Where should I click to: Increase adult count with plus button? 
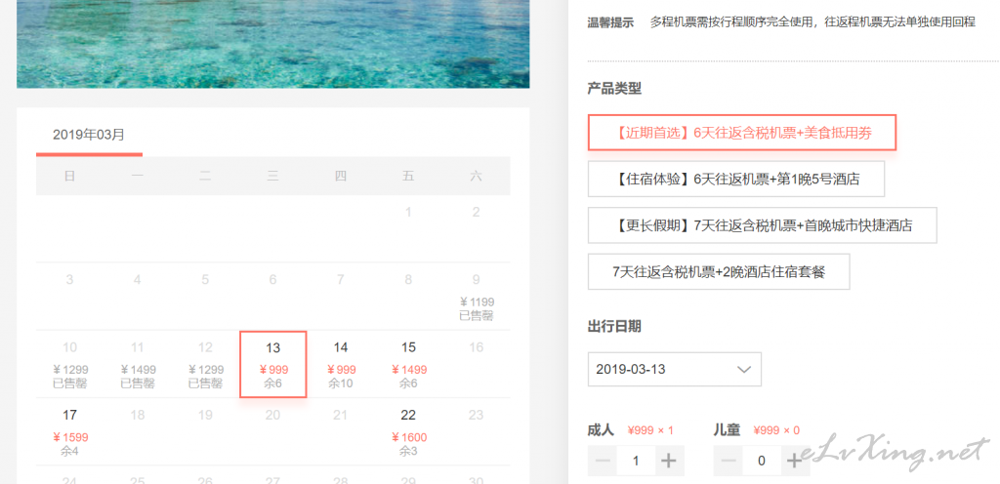(x=669, y=461)
